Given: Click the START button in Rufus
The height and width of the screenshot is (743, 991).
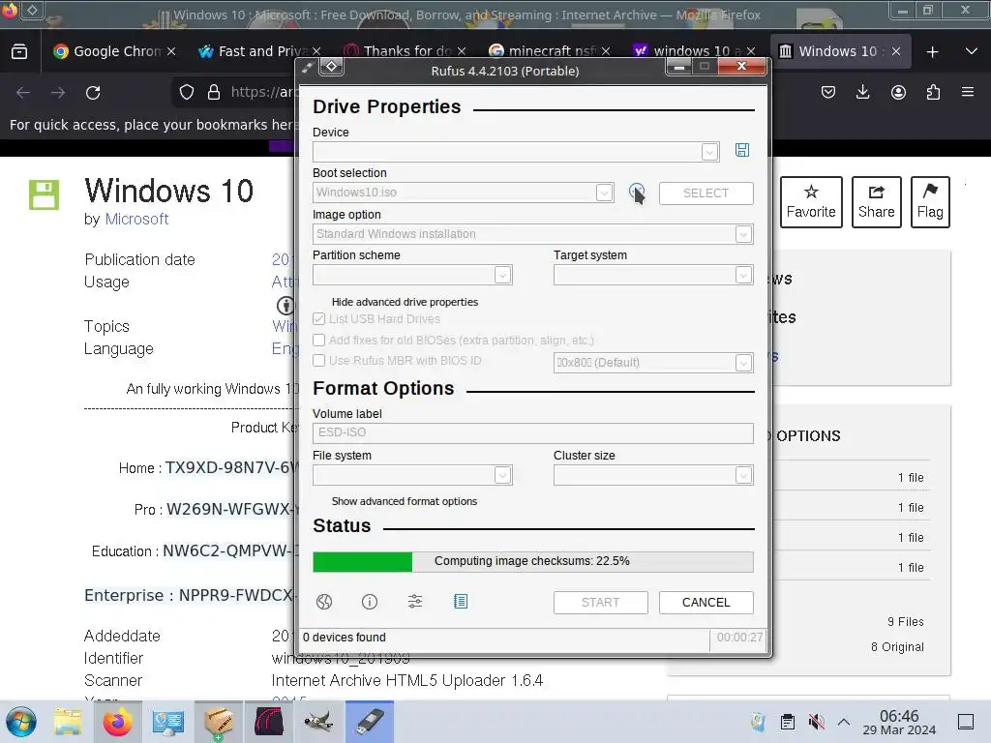Looking at the screenshot, I should pos(600,603).
